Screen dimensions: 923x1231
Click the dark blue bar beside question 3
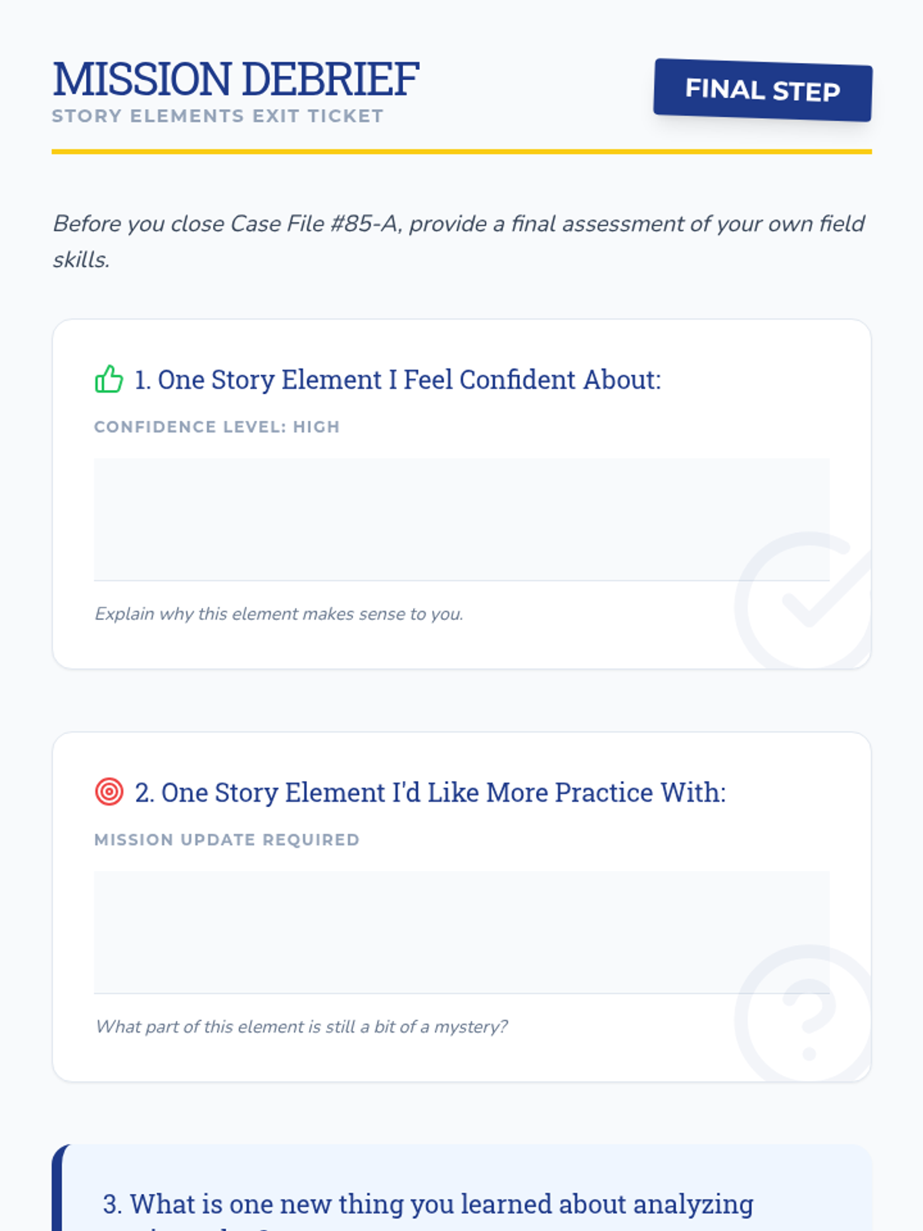58,1189
